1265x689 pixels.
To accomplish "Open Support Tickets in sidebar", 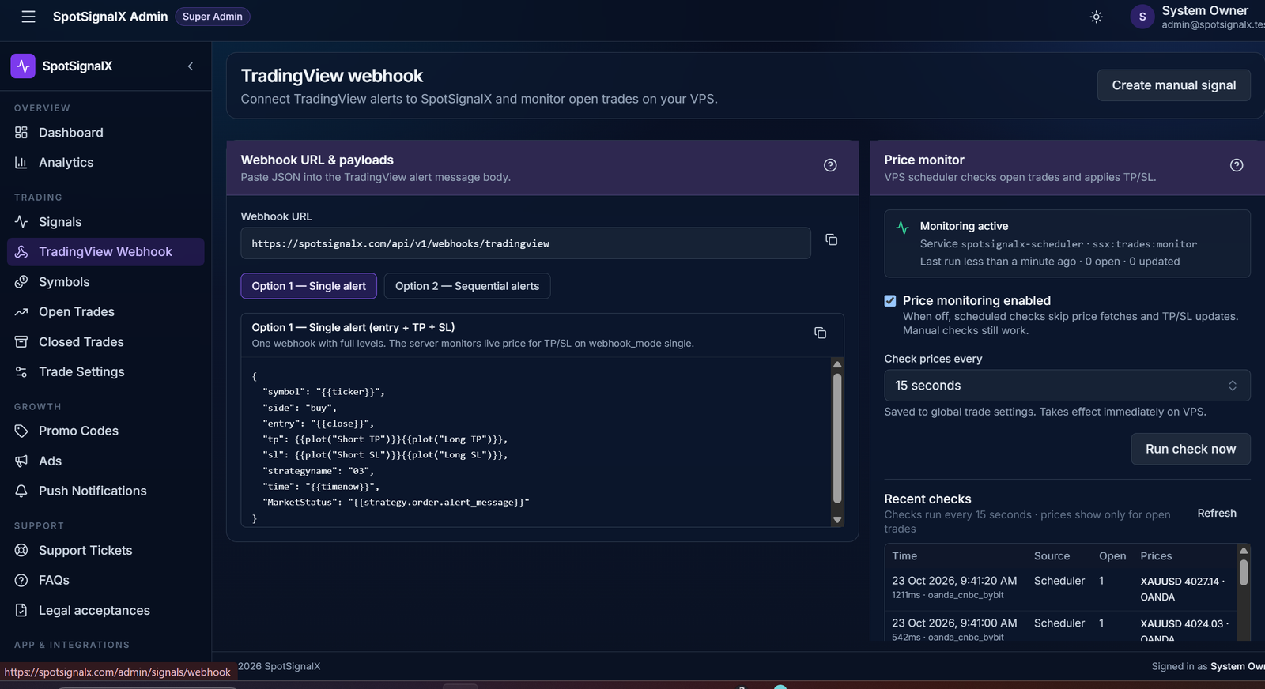I will click(85, 551).
